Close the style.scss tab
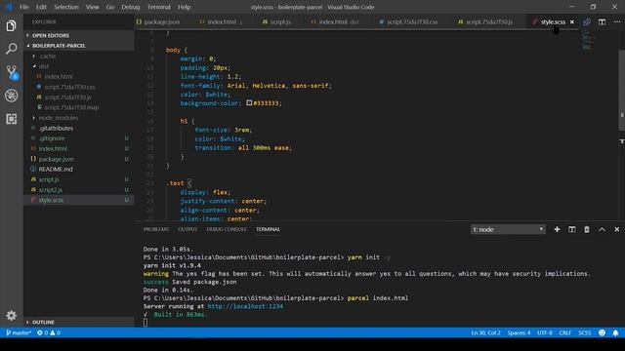625x351 pixels. pos(572,21)
